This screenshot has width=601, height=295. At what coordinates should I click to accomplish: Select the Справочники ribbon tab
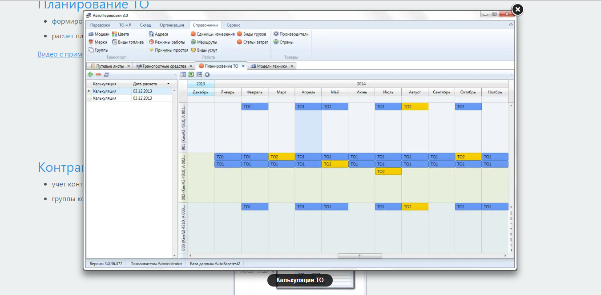point(206,25)
